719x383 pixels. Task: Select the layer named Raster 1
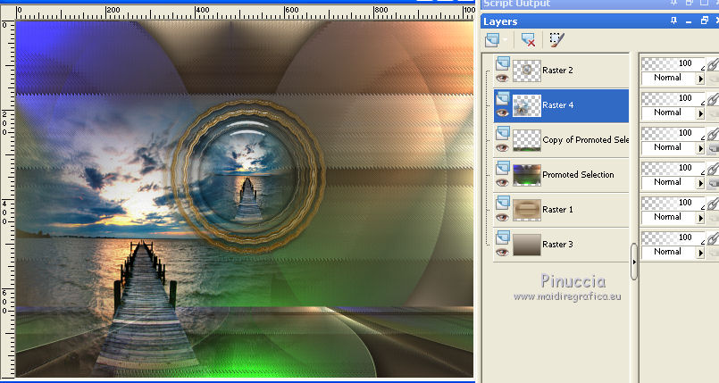pyautogui.click(x=557, y=210)
